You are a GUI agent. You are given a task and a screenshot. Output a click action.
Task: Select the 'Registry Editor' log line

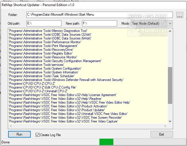click(41, 53)
